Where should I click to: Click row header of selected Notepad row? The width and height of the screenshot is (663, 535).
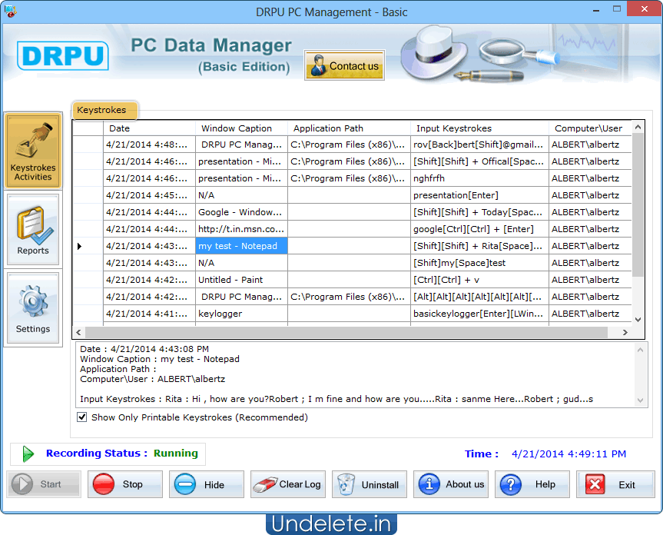[x=88, y=246]
